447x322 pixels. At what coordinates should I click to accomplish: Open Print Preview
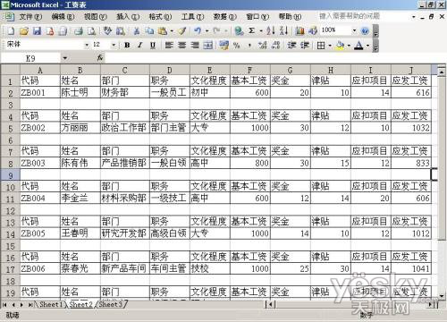[x=91, y=31]
